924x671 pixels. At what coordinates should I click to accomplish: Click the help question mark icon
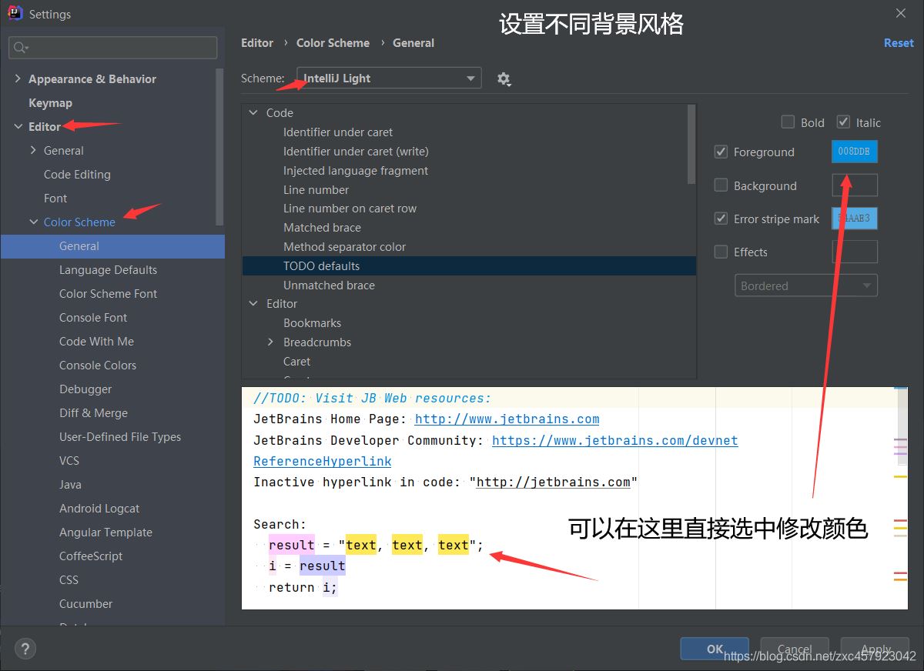pos(25,649)
